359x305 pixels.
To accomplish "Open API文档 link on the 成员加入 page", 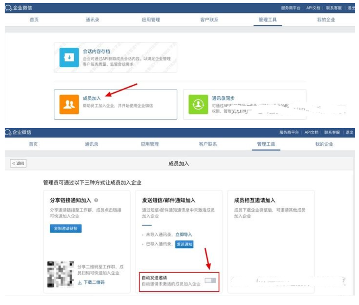I will 312,132.
